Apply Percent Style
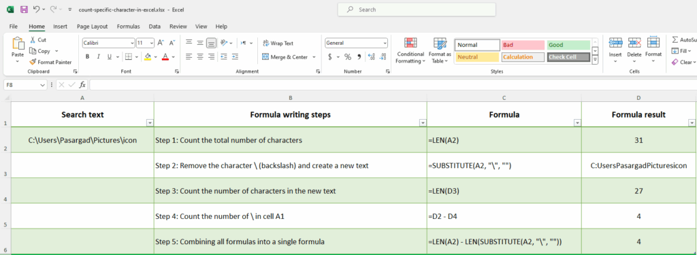This screenshot has height=255, width=697. 348,57
